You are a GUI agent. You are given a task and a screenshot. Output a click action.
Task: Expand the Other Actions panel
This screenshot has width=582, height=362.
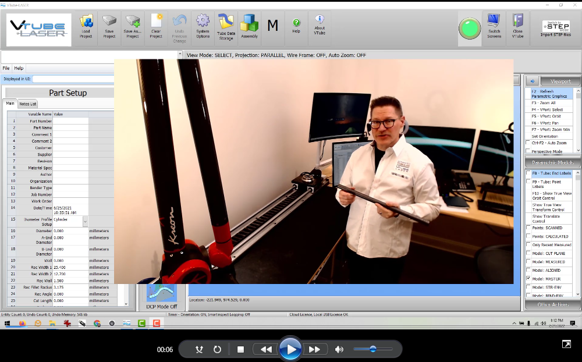552,304
